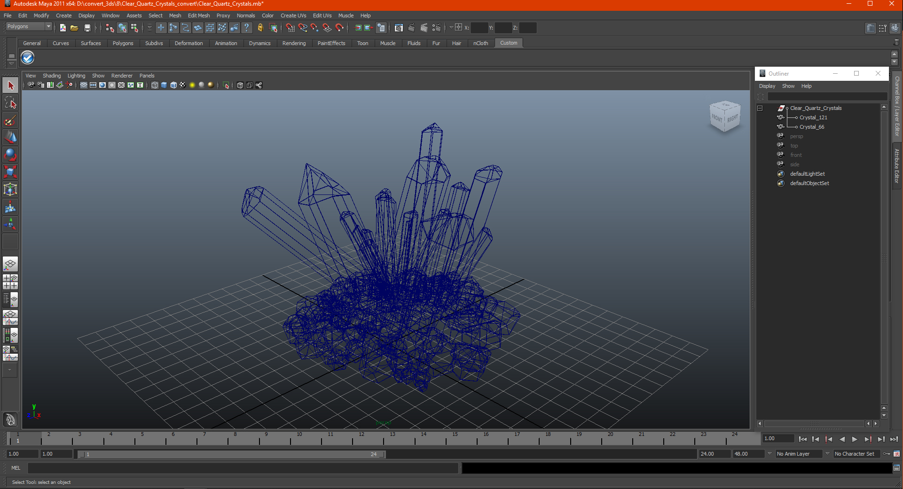Switch to the Rendering shelf tab
Screen dimensions: 903x489
click(294, 43)
